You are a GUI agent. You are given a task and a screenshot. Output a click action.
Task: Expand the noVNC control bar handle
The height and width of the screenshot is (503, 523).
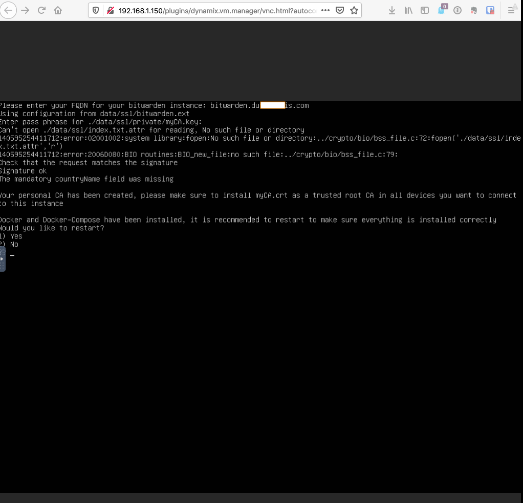click(2, 259)
